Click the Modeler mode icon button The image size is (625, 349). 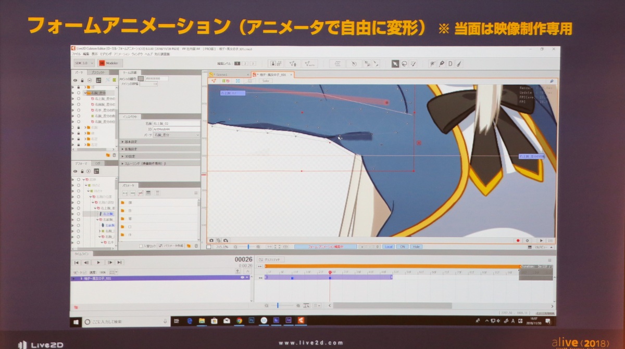[102, 63]
